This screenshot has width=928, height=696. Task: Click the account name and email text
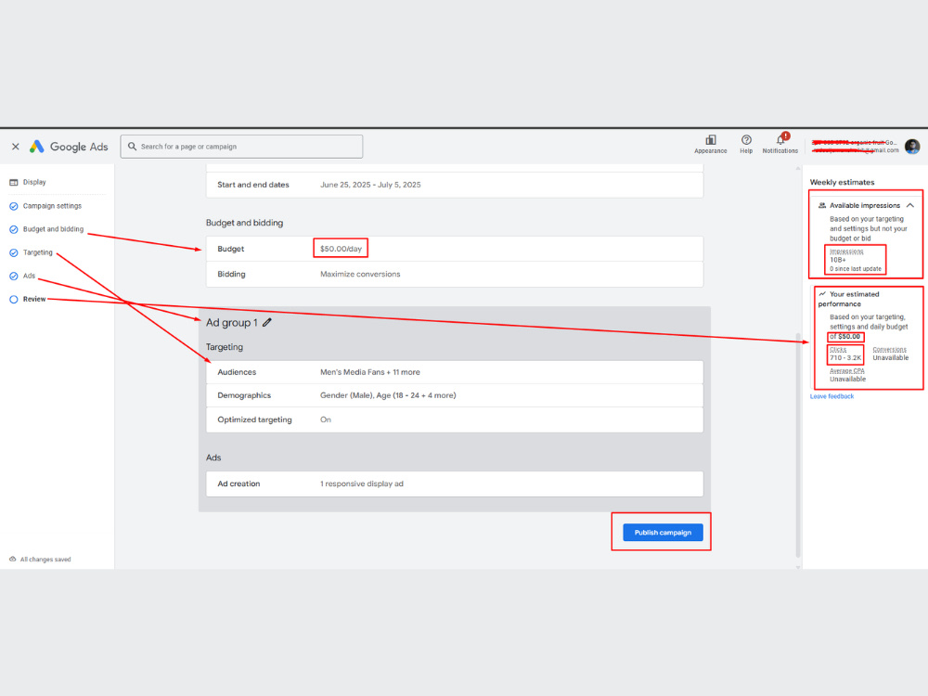855,147
